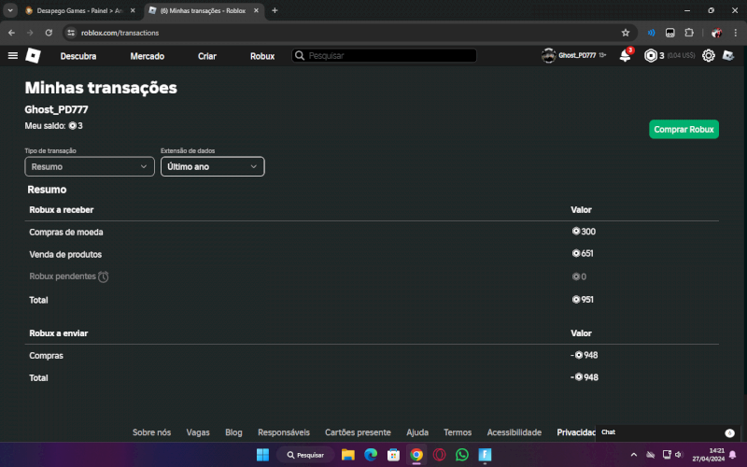Click the Ghost_PD777 username in navbar
This screenshot has width=747, height=467.
coord(577,56)
